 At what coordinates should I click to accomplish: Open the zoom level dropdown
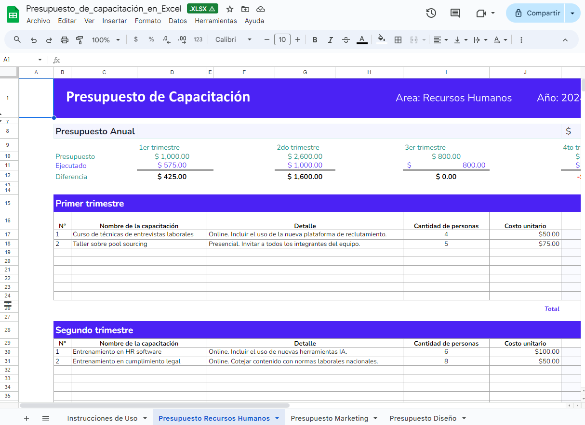pyautogui.click(x=106, y=39)
